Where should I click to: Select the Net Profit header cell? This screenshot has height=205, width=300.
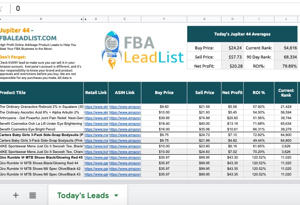232,93
